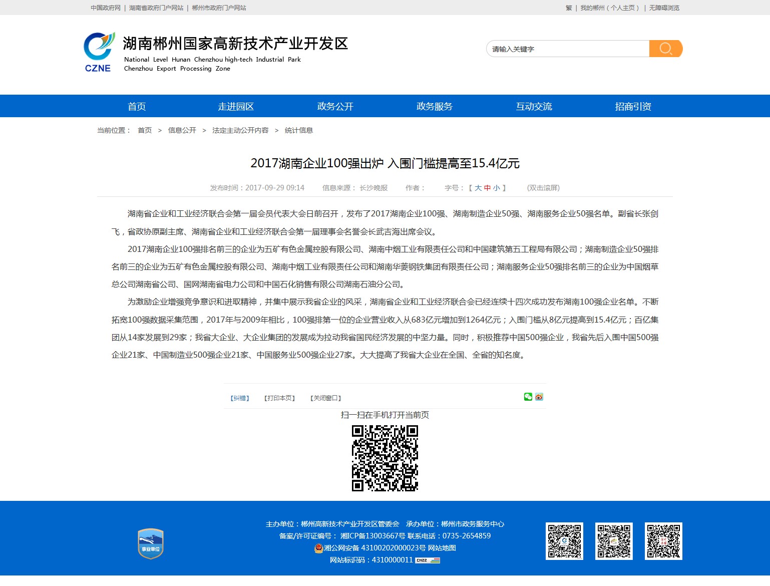Image resolution: width=770 pixels, height=586 pixels.
Task: Click the last QR code in the footer
Action: click(663, 541)
